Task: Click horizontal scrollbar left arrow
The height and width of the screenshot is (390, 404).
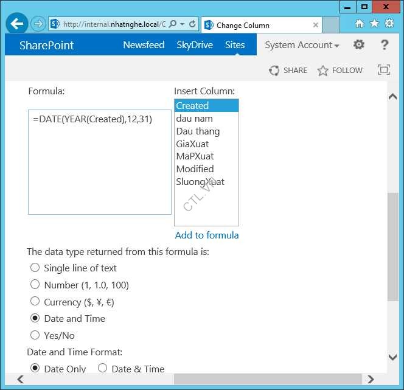Action: (x=20, y=379)
